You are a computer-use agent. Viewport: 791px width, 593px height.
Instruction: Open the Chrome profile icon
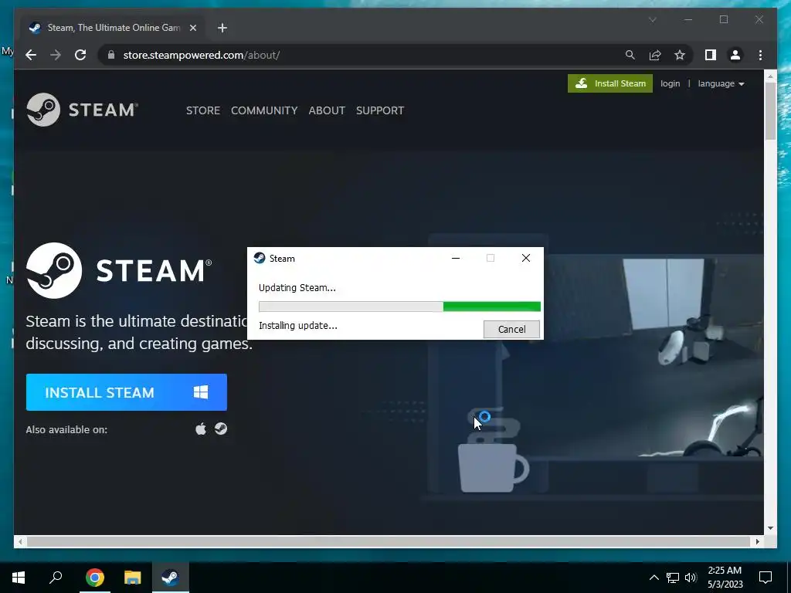[x=735, y=55]
